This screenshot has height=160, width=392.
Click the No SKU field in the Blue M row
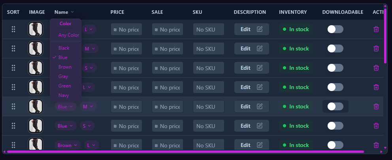(x=208, y=106)
